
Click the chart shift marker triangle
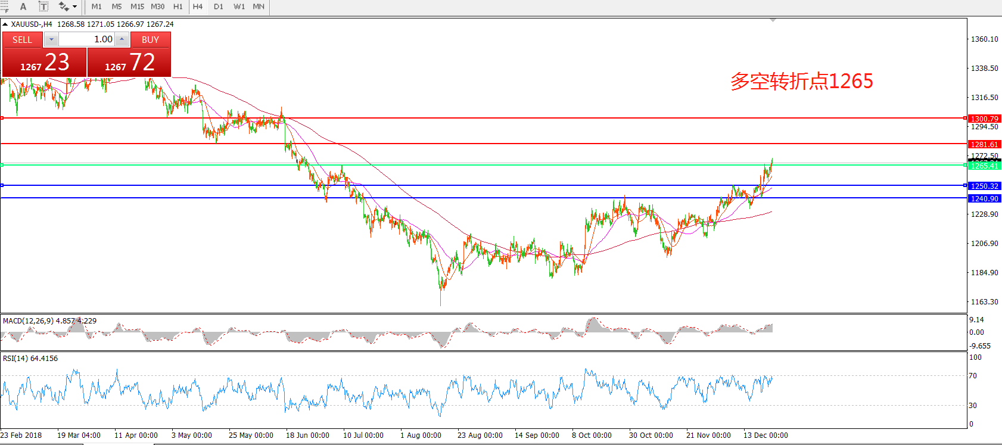pos(773,20)
